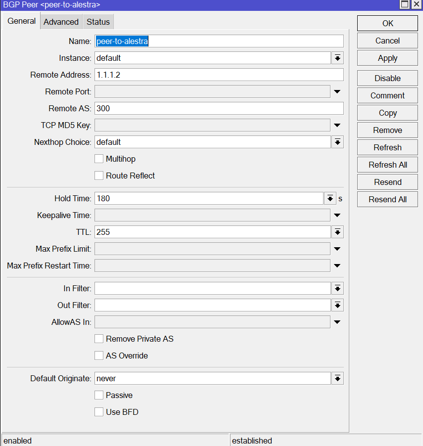Screen dimensions: 423x446
Task: Maximize the BGP Peer window
Action: click(405, 4)
